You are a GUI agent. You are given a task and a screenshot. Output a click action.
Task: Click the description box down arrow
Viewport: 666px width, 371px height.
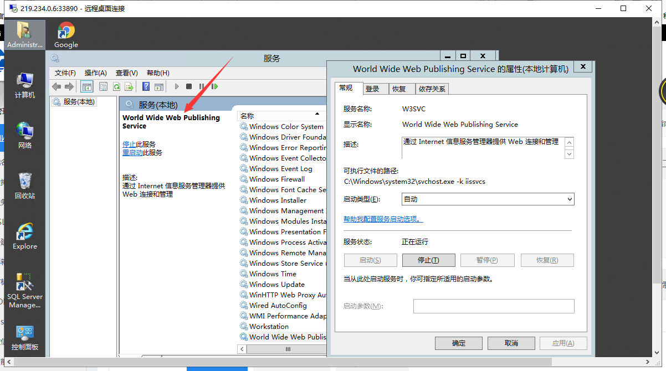point(569,154)
